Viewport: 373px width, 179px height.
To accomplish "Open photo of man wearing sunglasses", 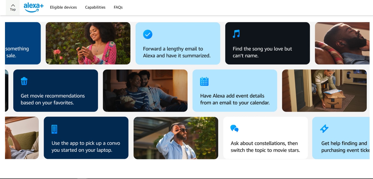I will coord(176,138).
